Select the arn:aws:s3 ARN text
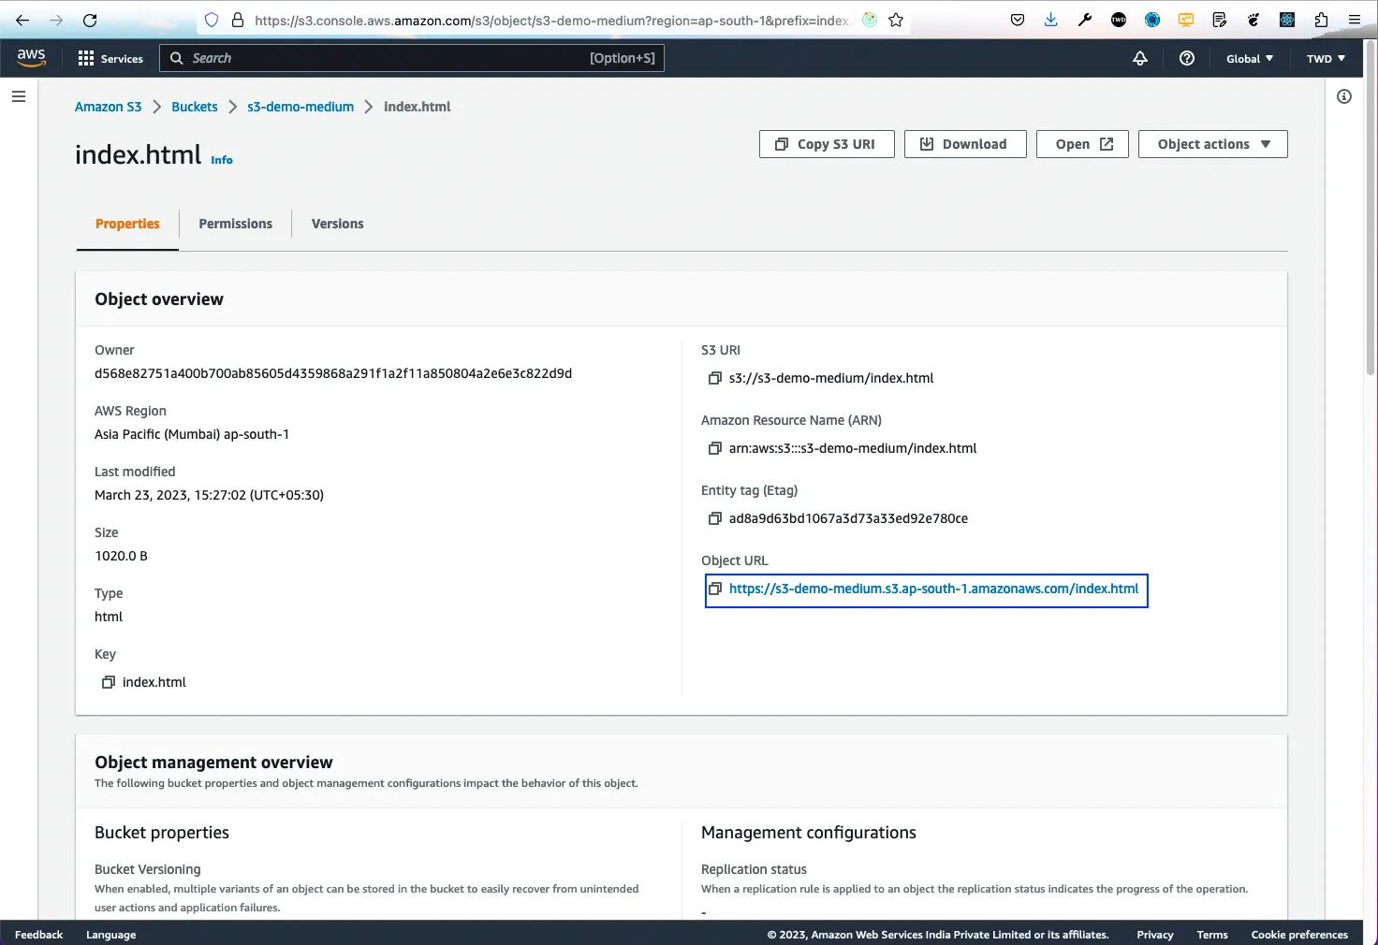The height and width of the screenshot is (945, 1378). click(853, 448)
